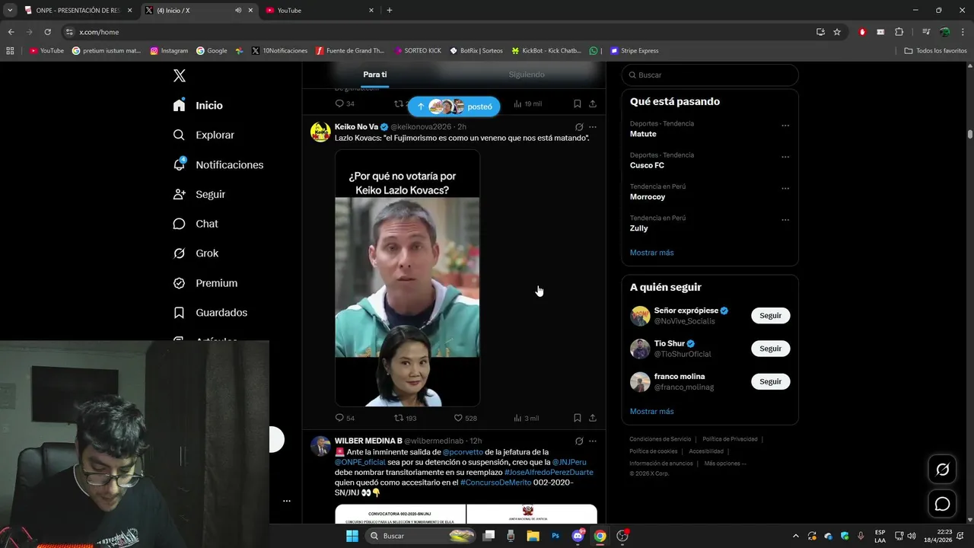974x548 pixels.
Task: Open Política de Privacidad footer link
Action: pyautogui.click(x=730, y=439)
